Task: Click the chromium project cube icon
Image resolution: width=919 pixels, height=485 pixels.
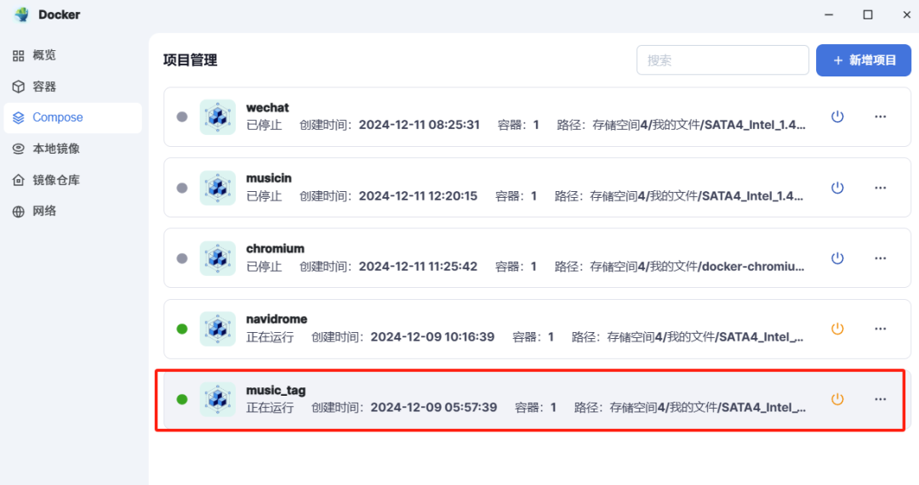Action: pyautogui.click(x=218, y=258)
